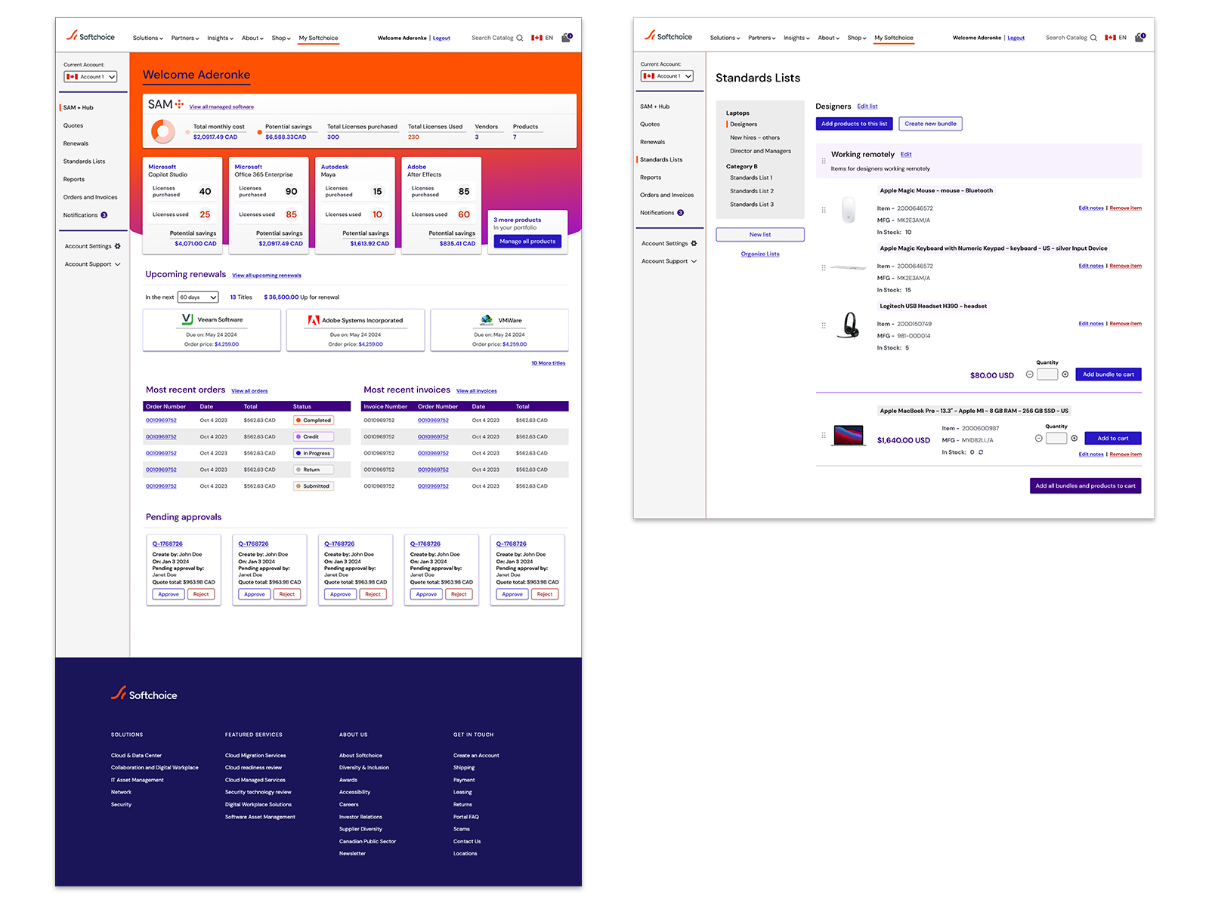The height and width of the screenshot is (906, 1209).
Task: Open the My Softchoice tab on the dashboard page
Action: (x=318, y=38)
